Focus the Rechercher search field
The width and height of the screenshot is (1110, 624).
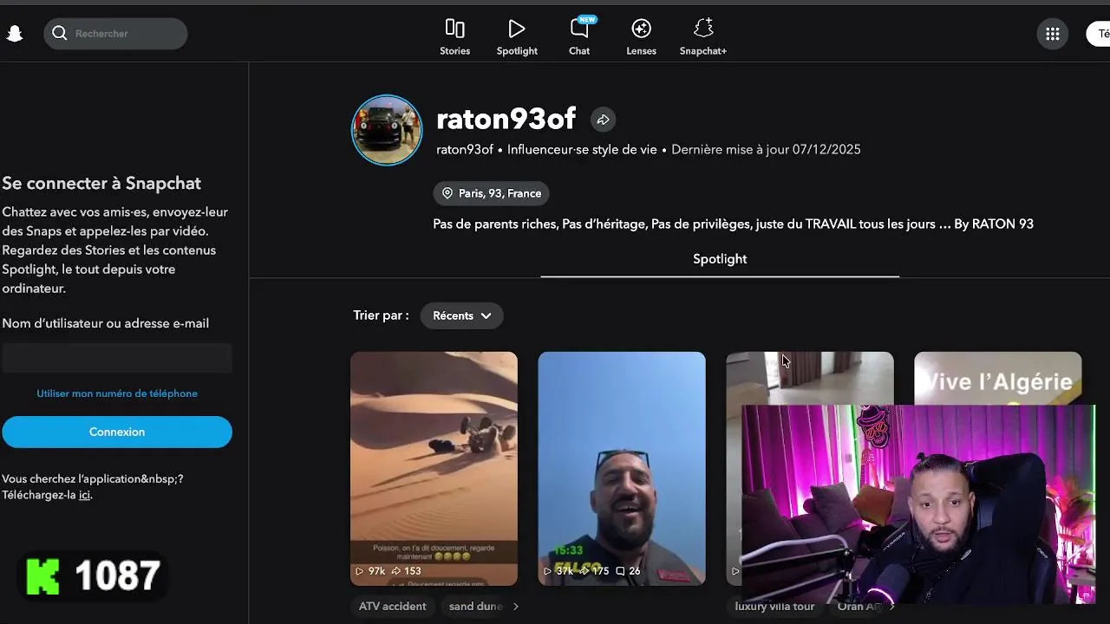tap(115, 33)
